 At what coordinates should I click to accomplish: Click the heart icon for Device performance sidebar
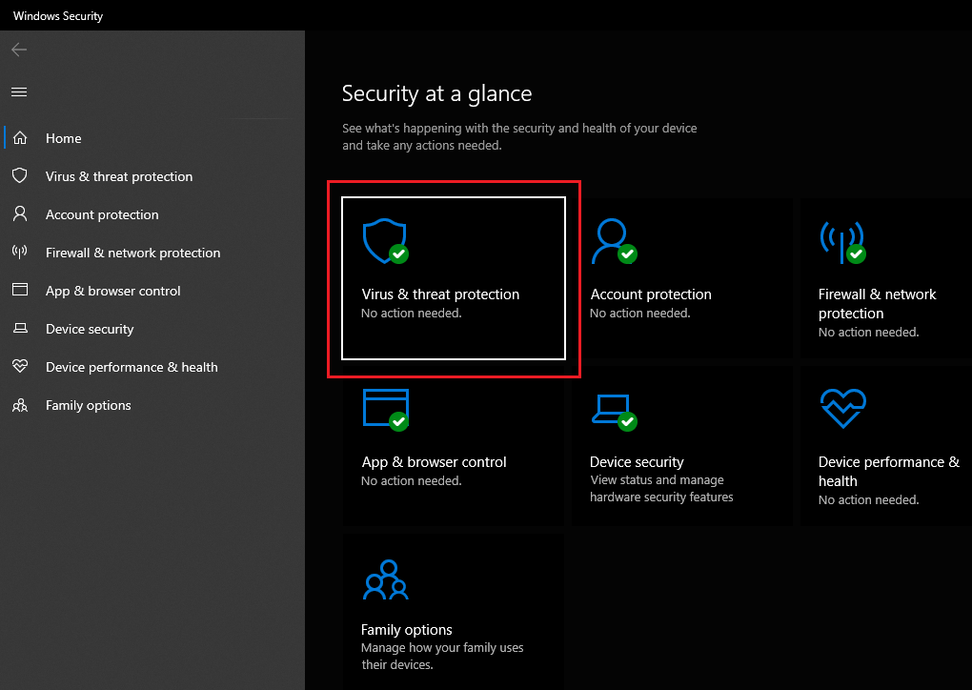[x=20, y=366]
